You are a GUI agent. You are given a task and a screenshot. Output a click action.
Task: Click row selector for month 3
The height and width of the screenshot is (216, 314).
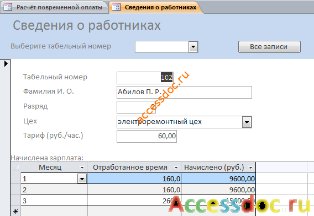click(15, 201)
